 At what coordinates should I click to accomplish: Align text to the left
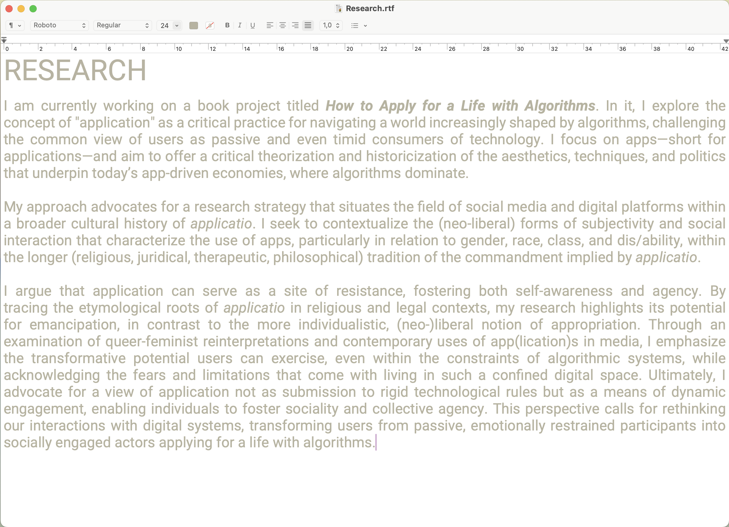(270, 25)
